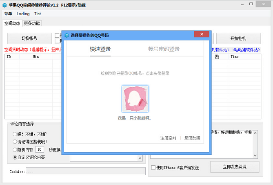
Task: Click the Uin column header
Action: click(36, 57)
